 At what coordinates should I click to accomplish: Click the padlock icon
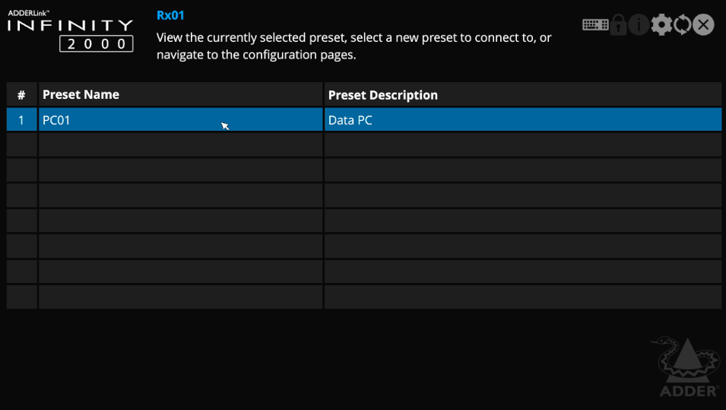point(618,25)
